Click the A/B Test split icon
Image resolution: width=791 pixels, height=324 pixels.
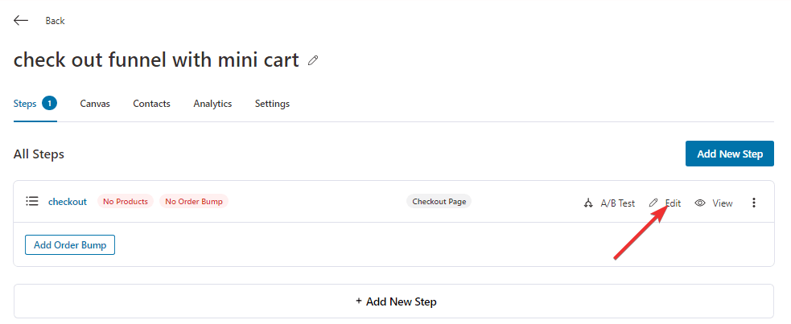[587, 203]
